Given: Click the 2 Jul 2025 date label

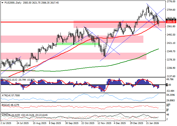Looking at the screenshot, I should [6, 123].
